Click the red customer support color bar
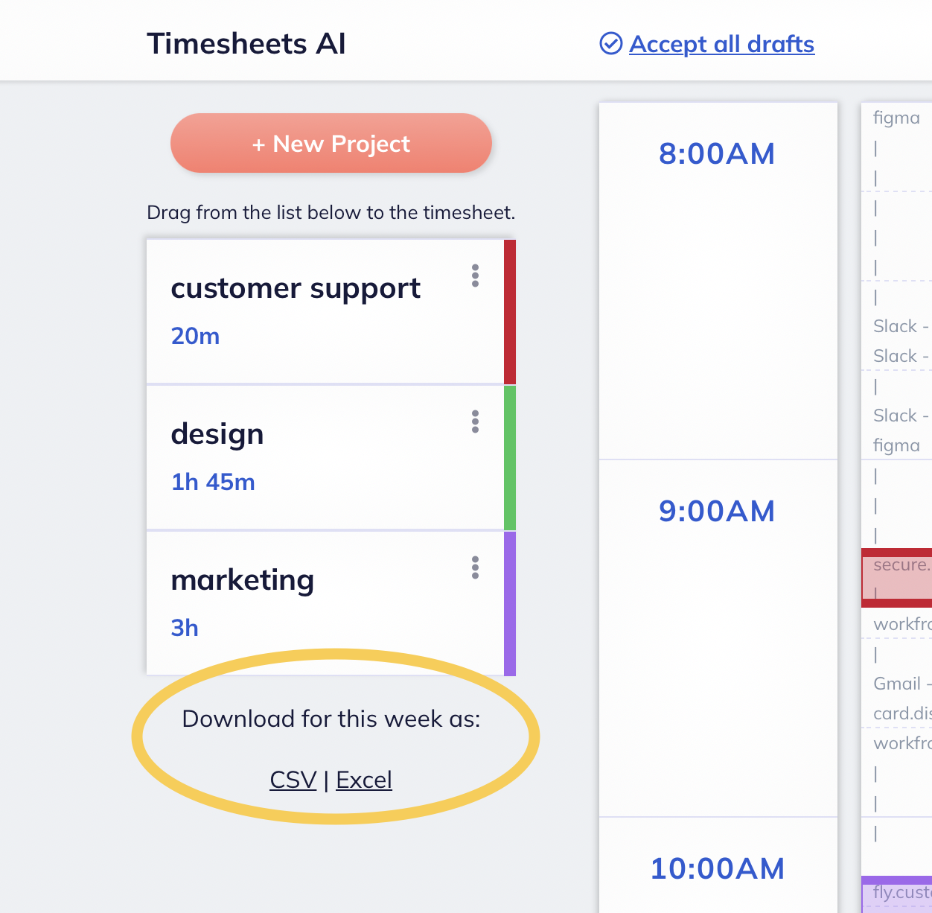932x913 pixels. coord(510,311)
